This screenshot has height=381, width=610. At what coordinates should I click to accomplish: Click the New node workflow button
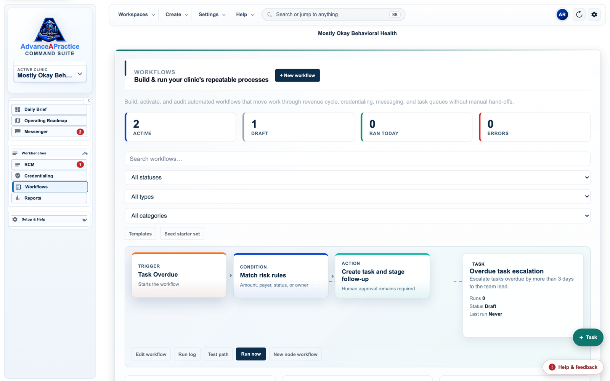295,354
